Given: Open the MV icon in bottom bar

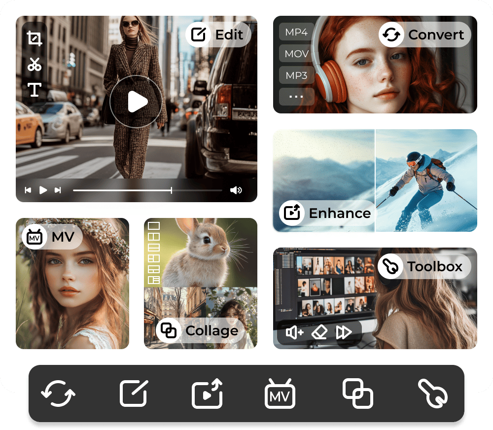Looking at the screenshot, I should 280,394.
